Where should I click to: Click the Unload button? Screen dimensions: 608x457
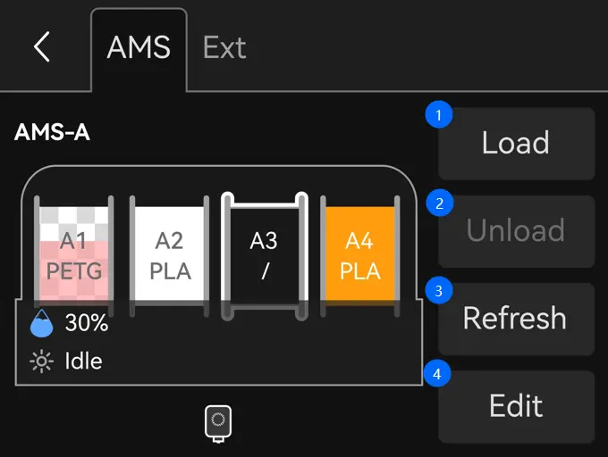[516, 231]
